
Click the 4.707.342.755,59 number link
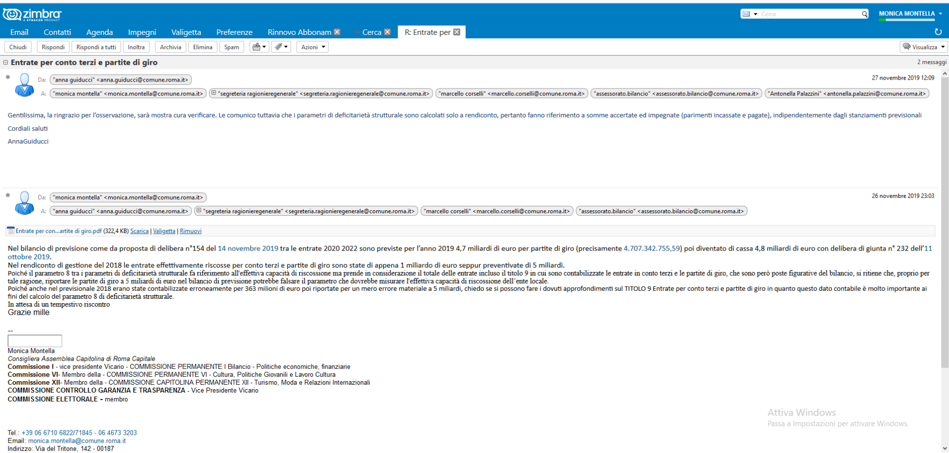(x=652, y=249)
